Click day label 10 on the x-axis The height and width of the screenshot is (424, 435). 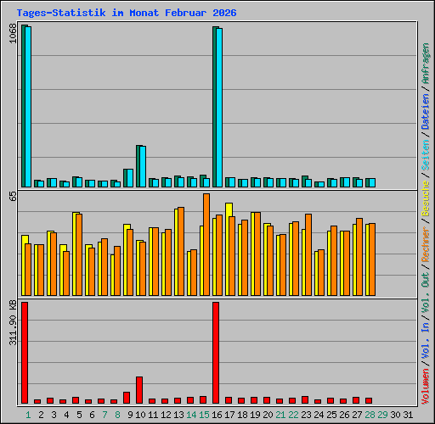140,415
